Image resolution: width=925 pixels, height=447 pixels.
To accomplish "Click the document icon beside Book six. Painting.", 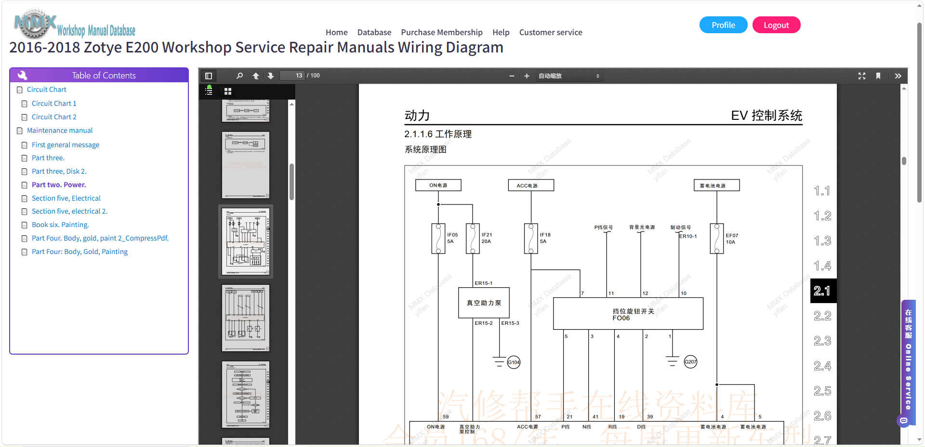I will tap(25, 225).
